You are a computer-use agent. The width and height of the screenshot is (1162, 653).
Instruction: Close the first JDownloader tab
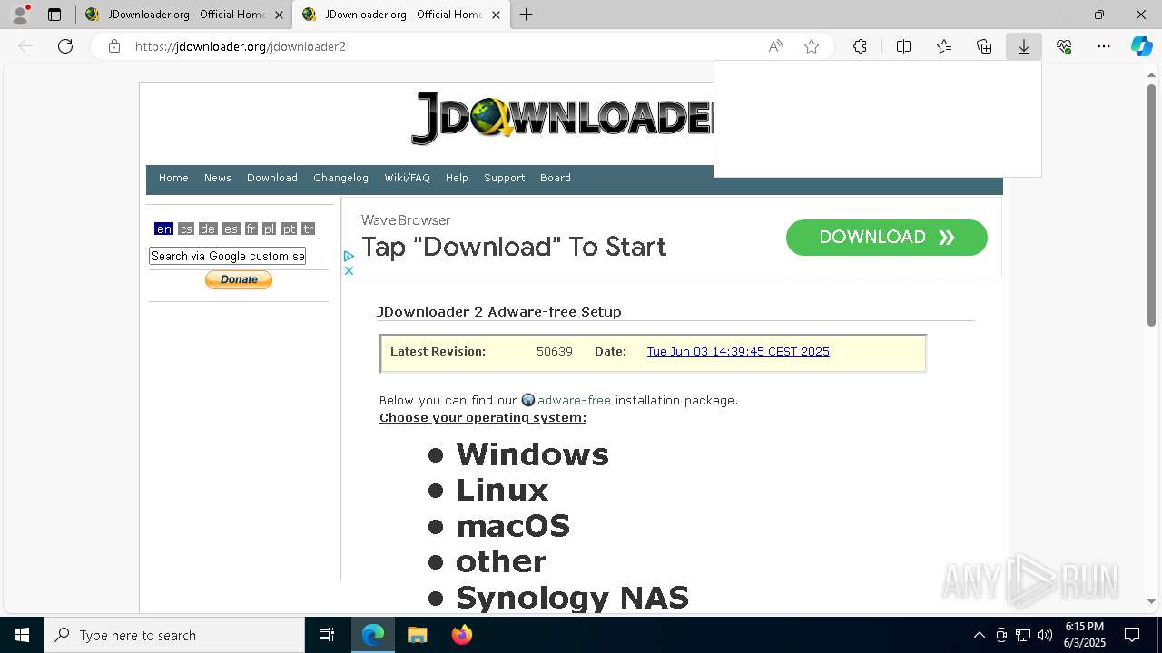(279, 15)
